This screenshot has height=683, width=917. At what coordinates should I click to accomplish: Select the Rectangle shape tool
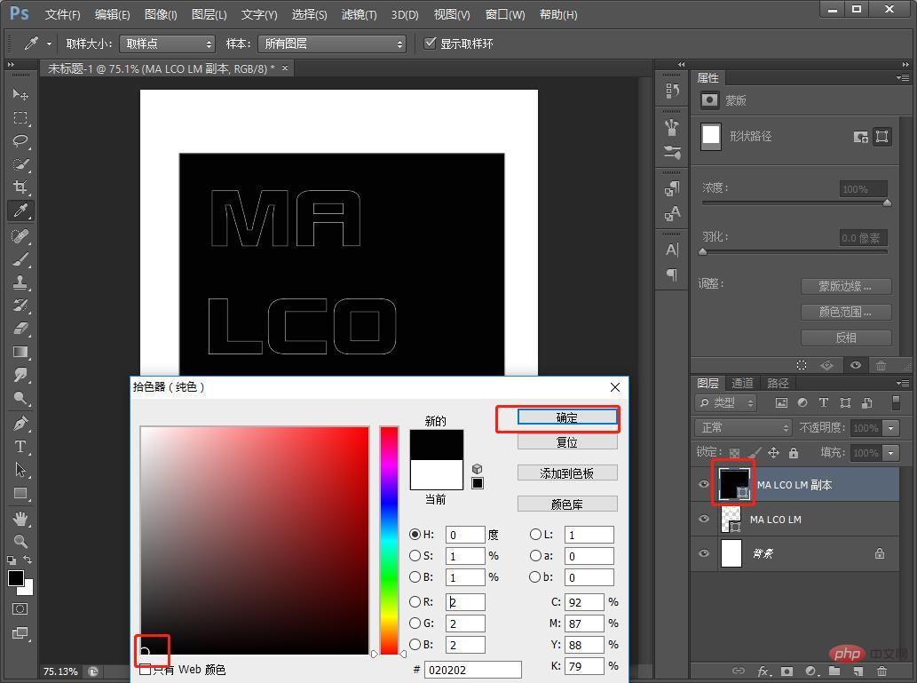click(20, 493)
